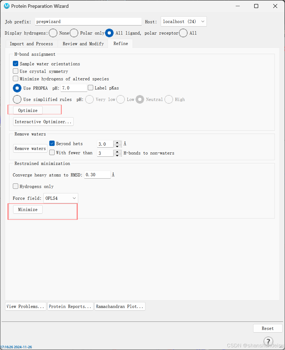Set display hydrogens to All
Viewport: 285px width, 350px height.
tap(183, 33)
